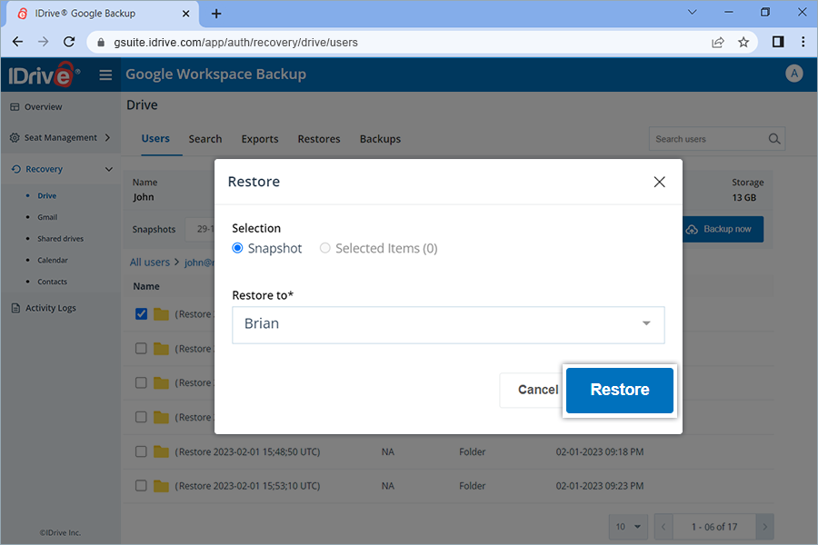Open the Backups tab
The height and width of the screenshot is (545, 818).
click(380, 139)
